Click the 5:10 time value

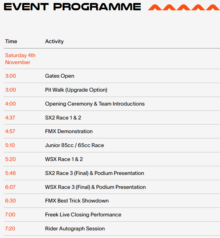(10, 145)
